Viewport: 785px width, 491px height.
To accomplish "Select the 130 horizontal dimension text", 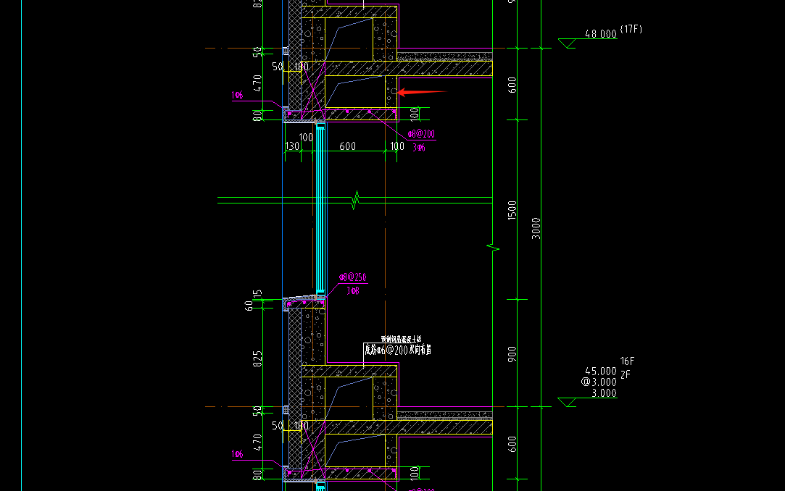I will tap(292, 146).
